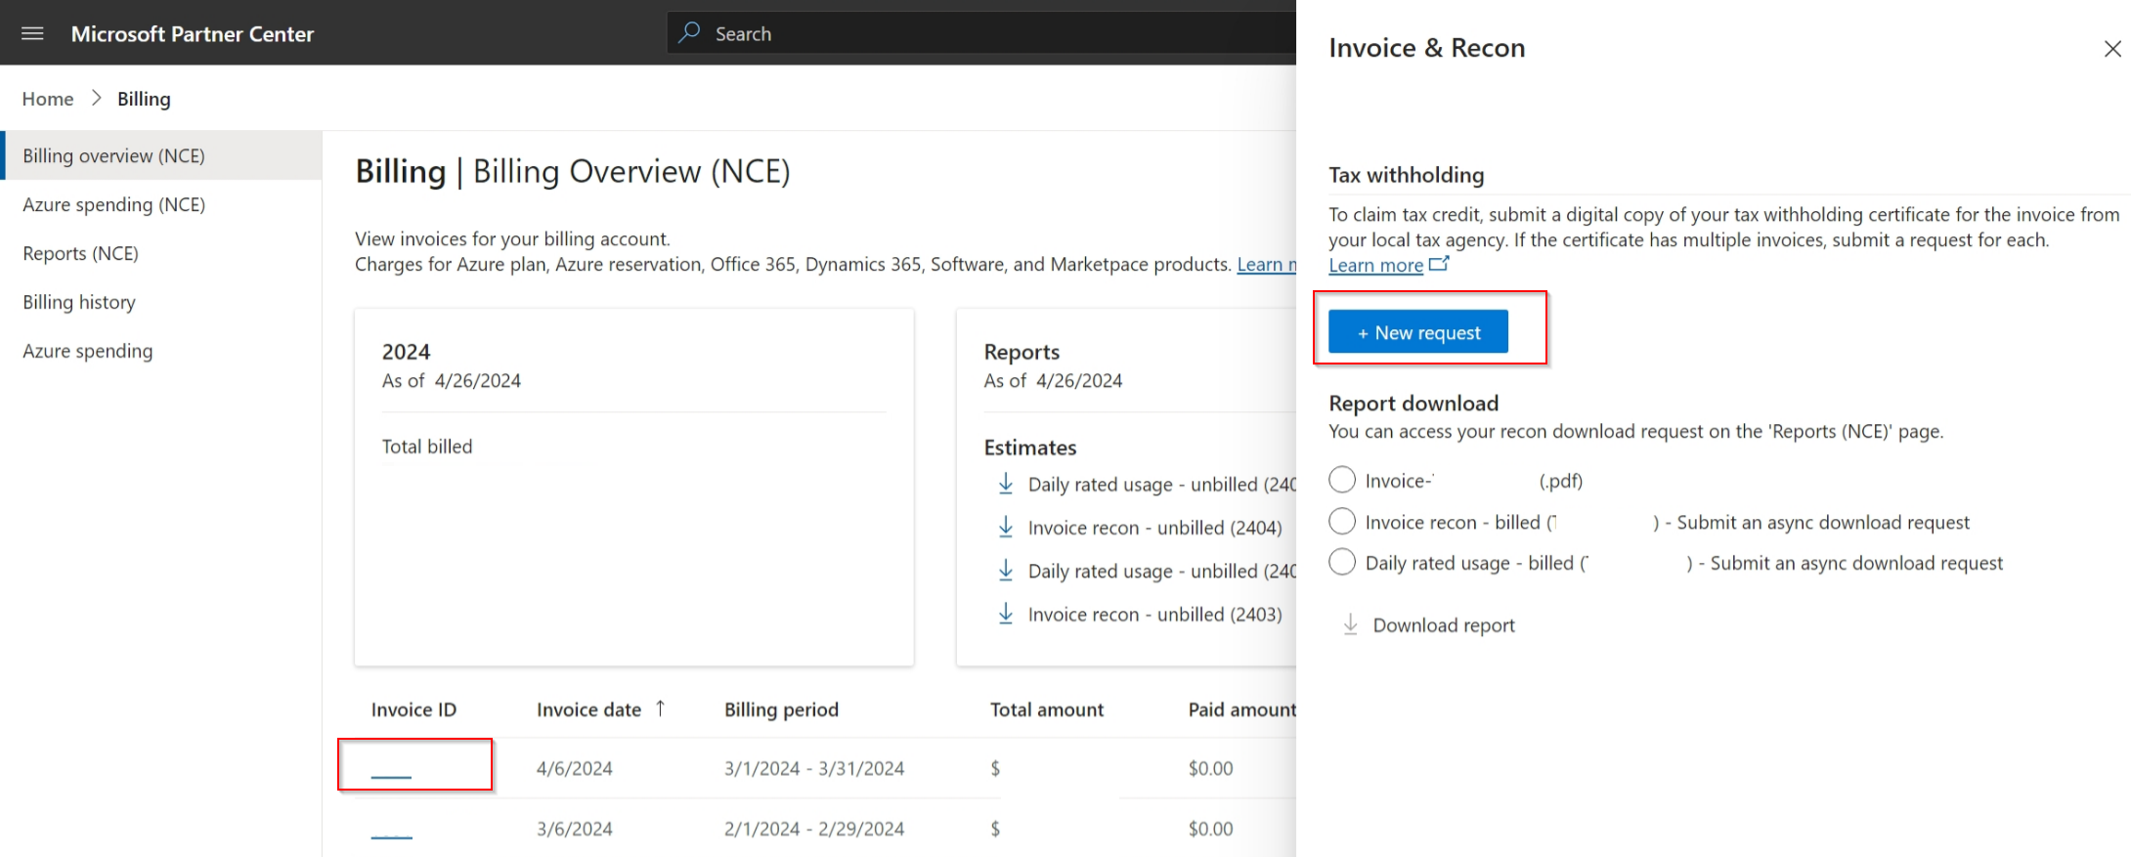Click the Invoice date column header
2131x857 pixels.
tap(588, 709)
